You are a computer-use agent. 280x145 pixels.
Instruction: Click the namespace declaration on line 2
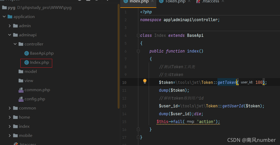point(180,20)
